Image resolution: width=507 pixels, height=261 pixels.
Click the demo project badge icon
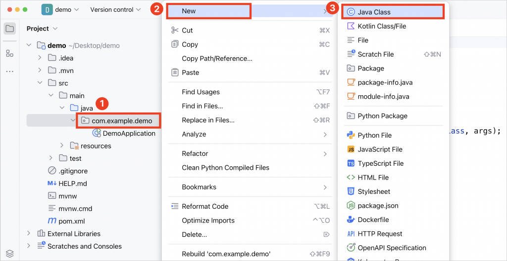click(x=47, y=9)
